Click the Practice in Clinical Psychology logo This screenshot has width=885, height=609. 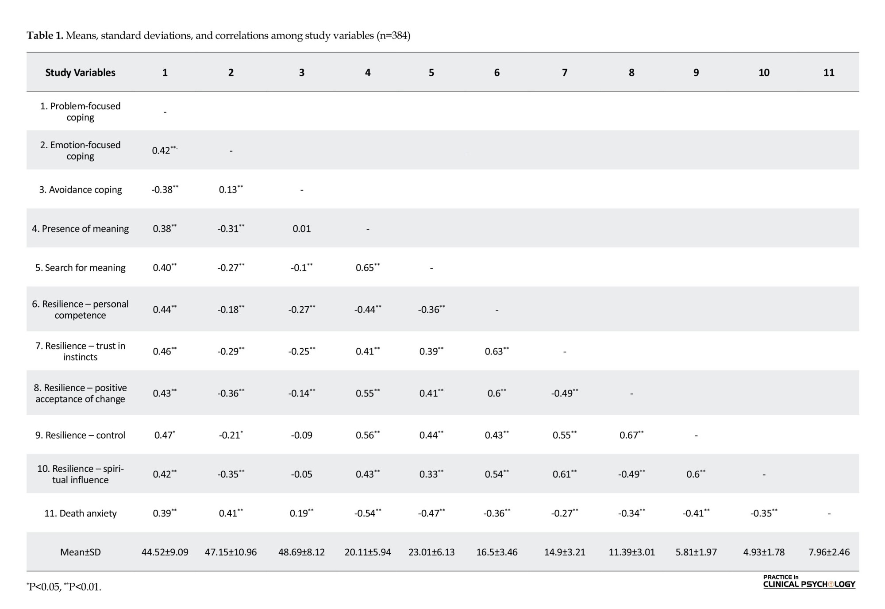[809, 582]
